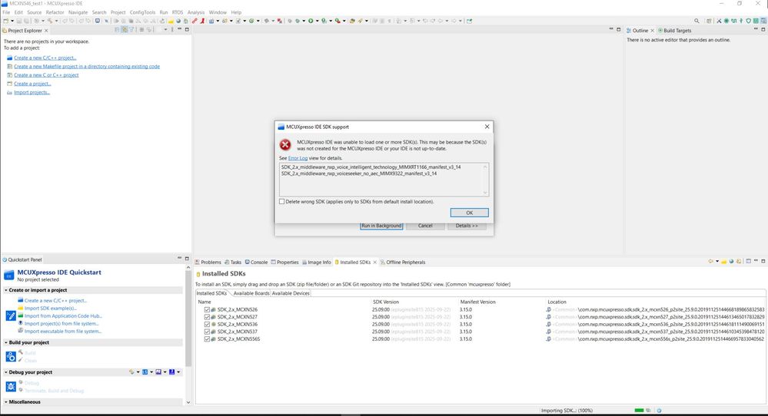Click the Create or import wizard pencil icon

pos(11,315)
